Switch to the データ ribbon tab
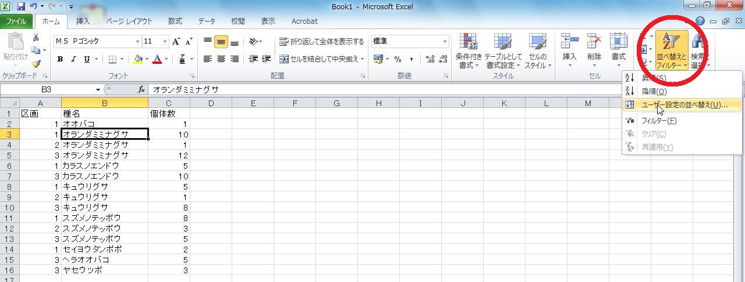The height and width of the screenshot is (282, 745). point(206,21)
